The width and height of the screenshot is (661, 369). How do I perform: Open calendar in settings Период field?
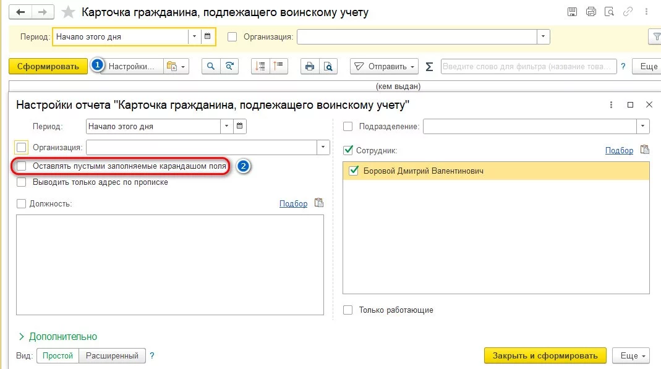pos(239,126)
